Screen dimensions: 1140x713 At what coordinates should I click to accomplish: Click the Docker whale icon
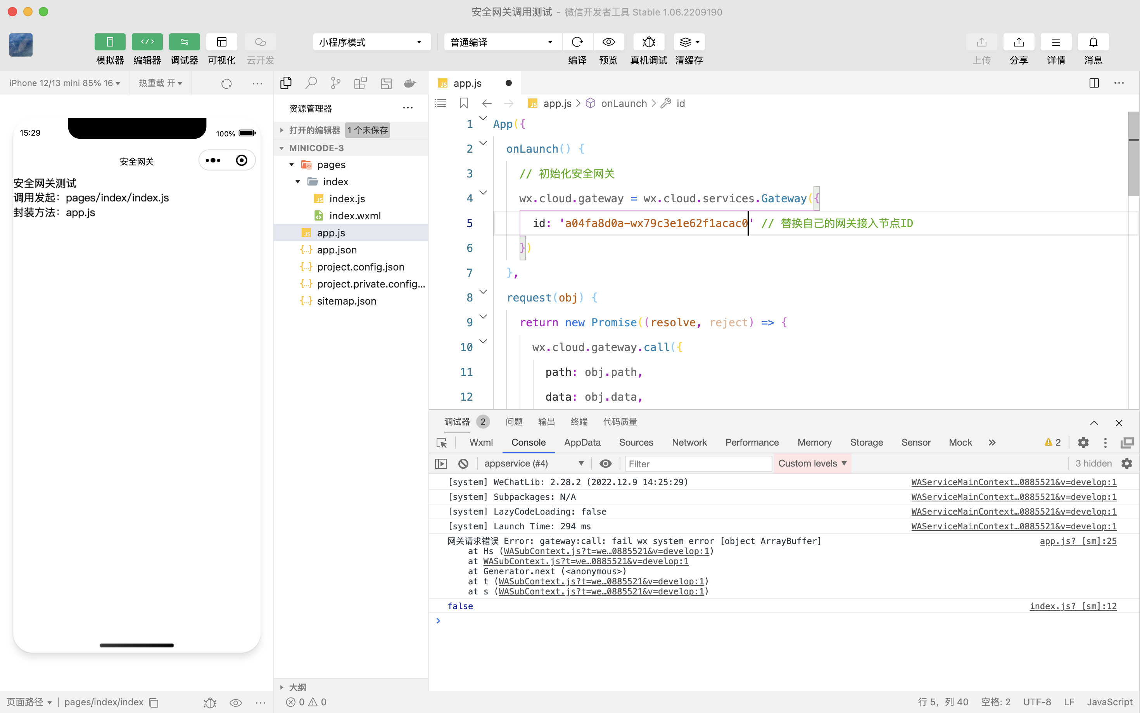(x=409, y=83)
